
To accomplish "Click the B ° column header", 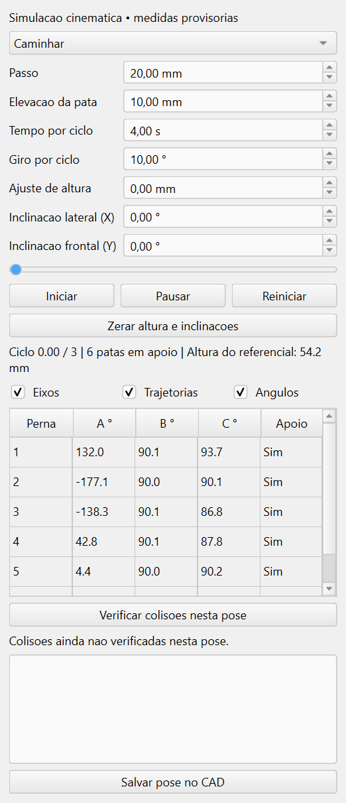I will point(166,423).
